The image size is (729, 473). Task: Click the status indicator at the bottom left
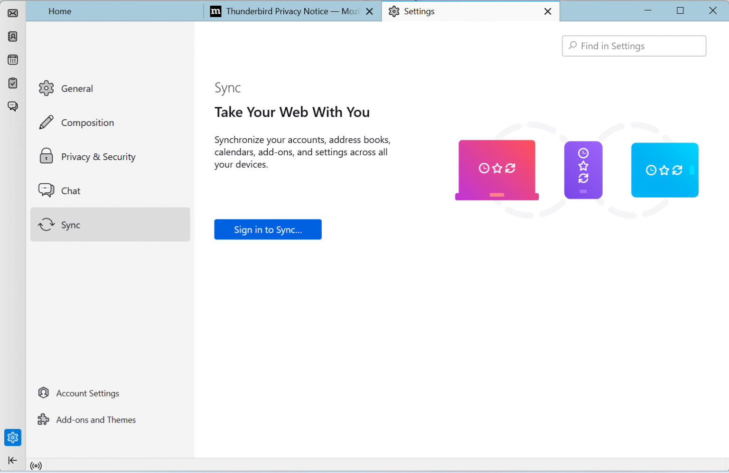pyautogui.click(x=36, y=466)
